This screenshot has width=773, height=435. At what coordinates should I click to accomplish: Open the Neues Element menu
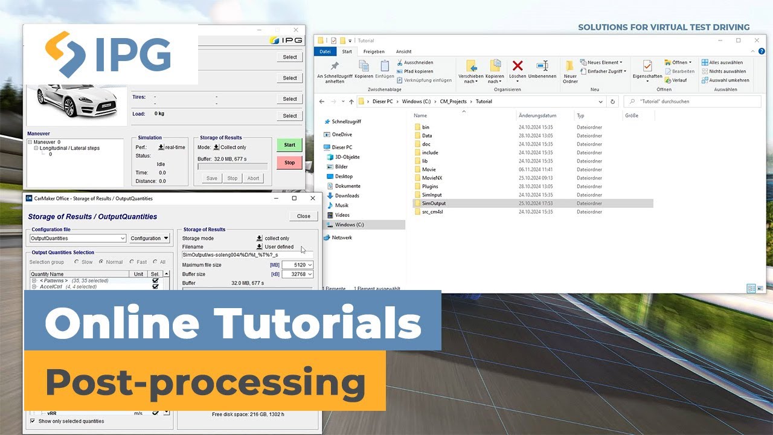pos(601,62)
